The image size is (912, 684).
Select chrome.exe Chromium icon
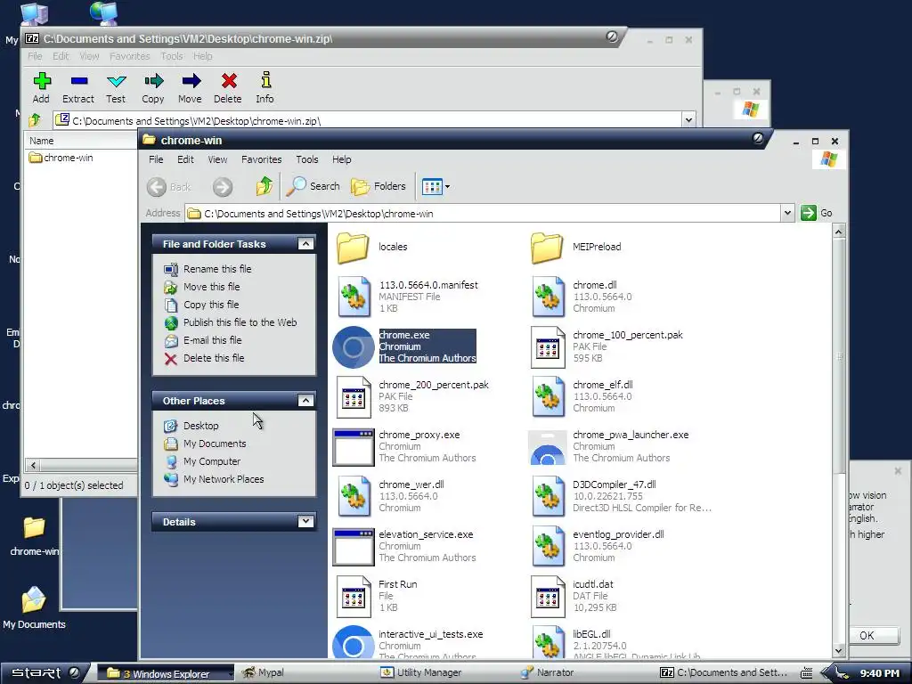(x=353, y=347)
